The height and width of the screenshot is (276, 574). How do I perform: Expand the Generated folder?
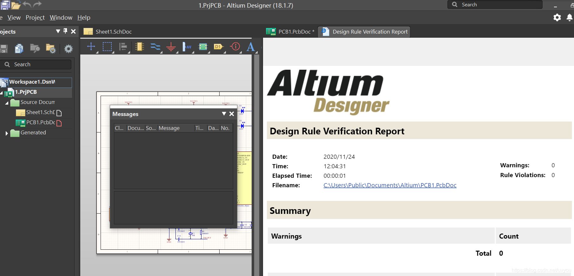tap(7, 133)
